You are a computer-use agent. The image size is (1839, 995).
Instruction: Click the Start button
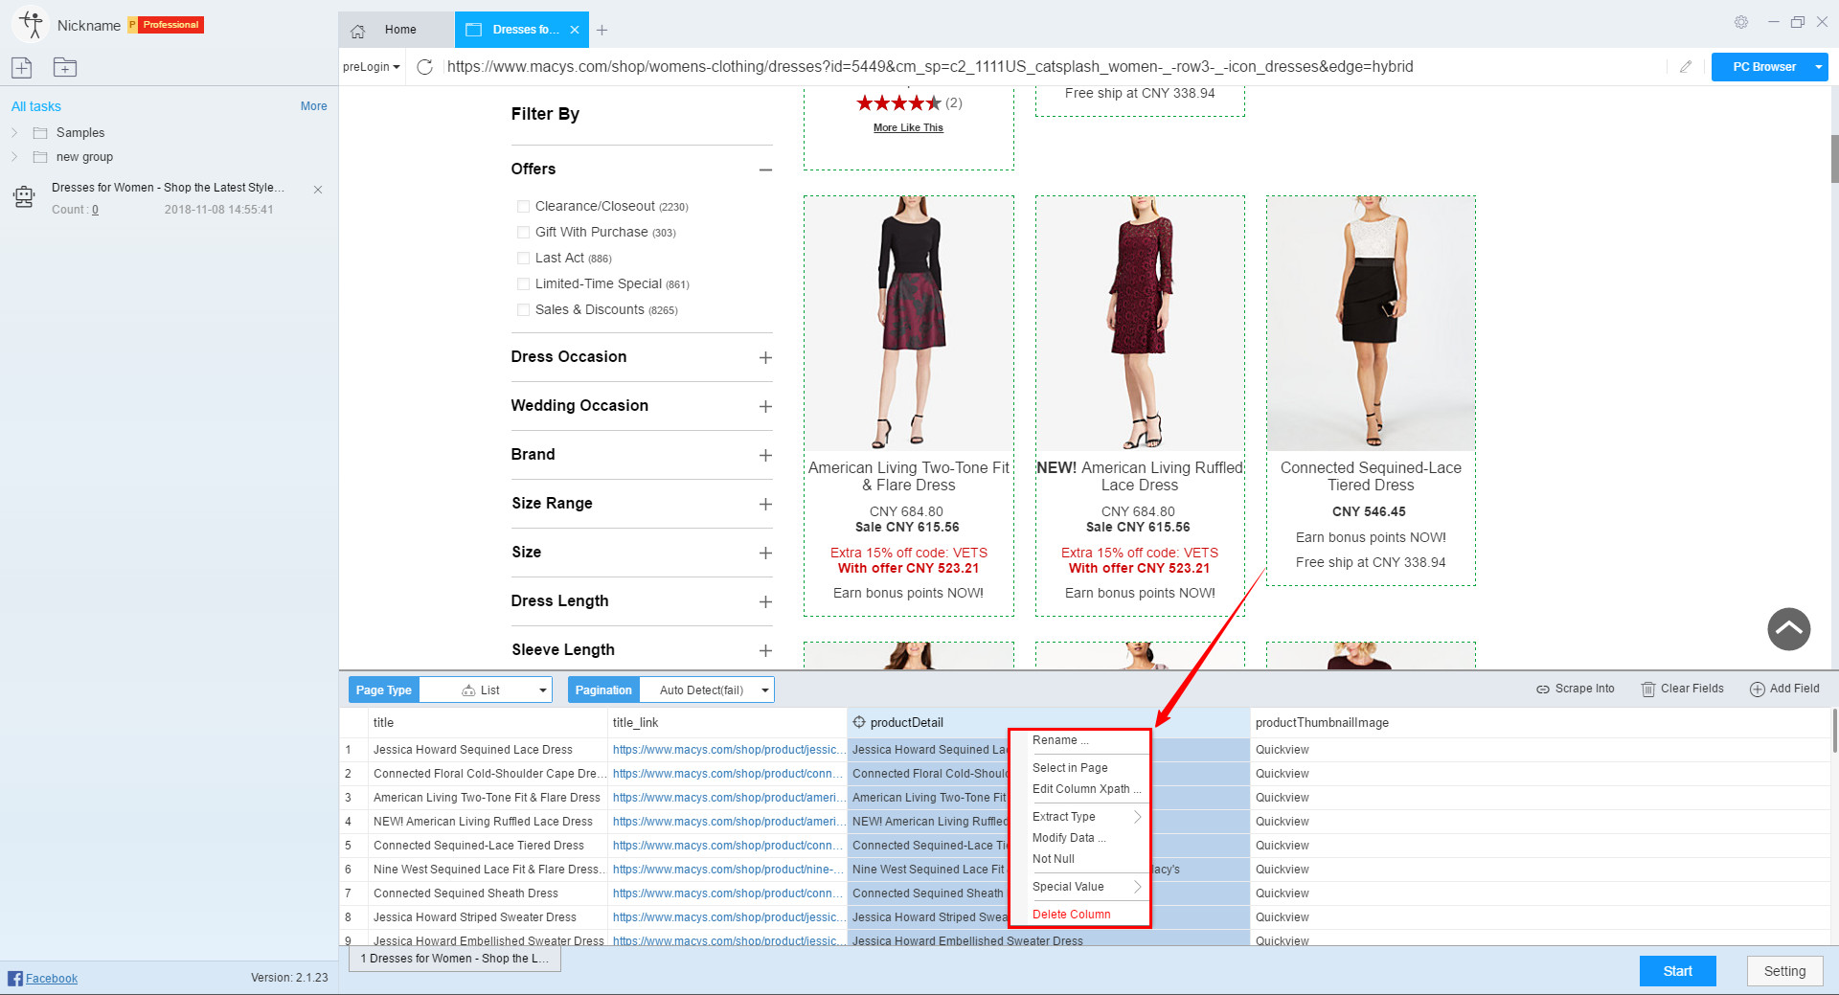coord(1677,971)
